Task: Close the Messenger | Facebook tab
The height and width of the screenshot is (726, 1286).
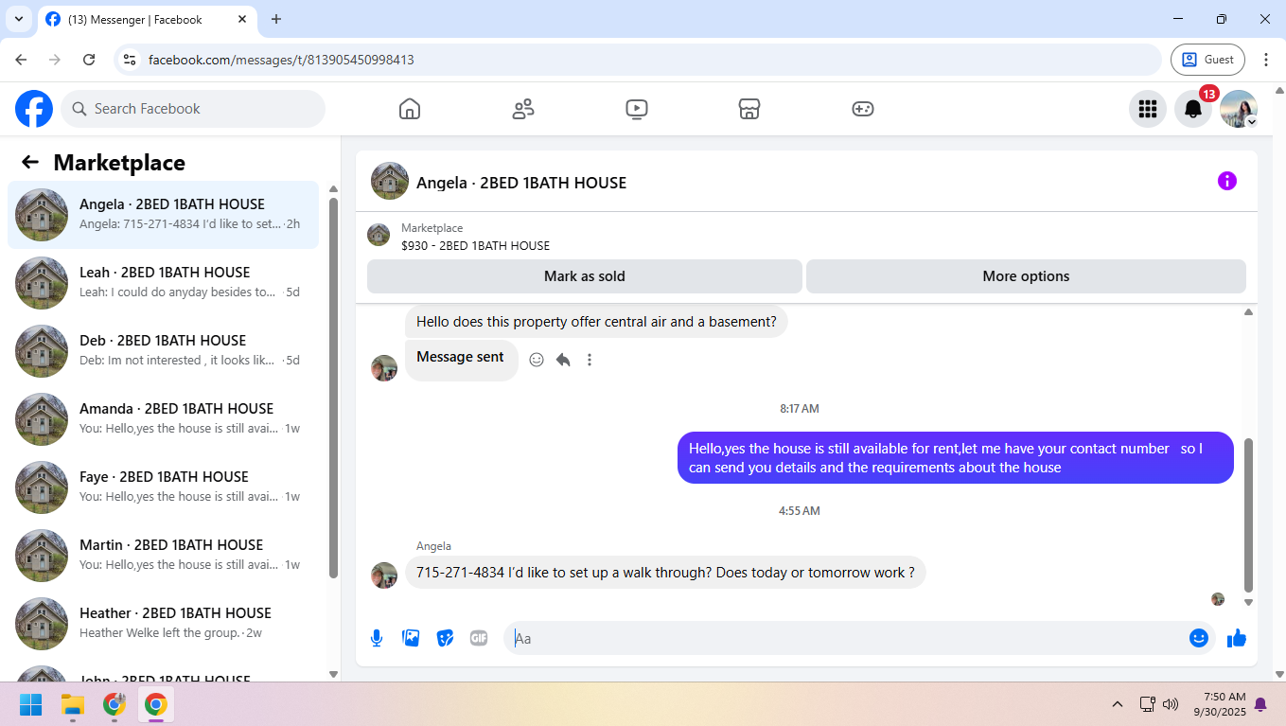Action: pyautogui.click(x=240, y=19)
